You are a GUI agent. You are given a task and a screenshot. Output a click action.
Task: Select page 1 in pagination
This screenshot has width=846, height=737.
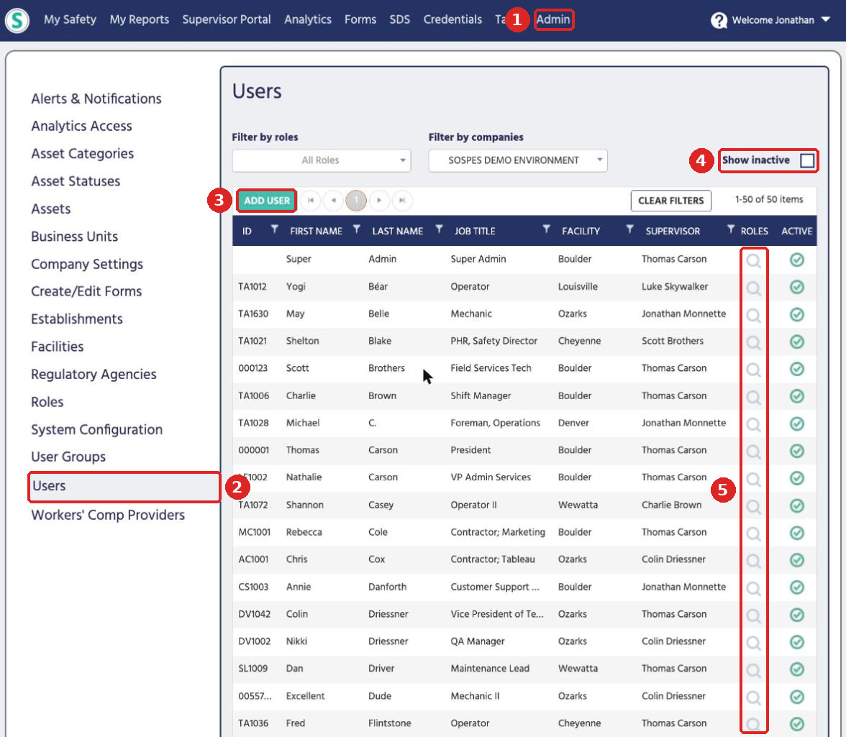(356, 201)
